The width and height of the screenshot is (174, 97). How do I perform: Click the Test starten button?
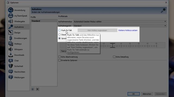coord(63,51)
